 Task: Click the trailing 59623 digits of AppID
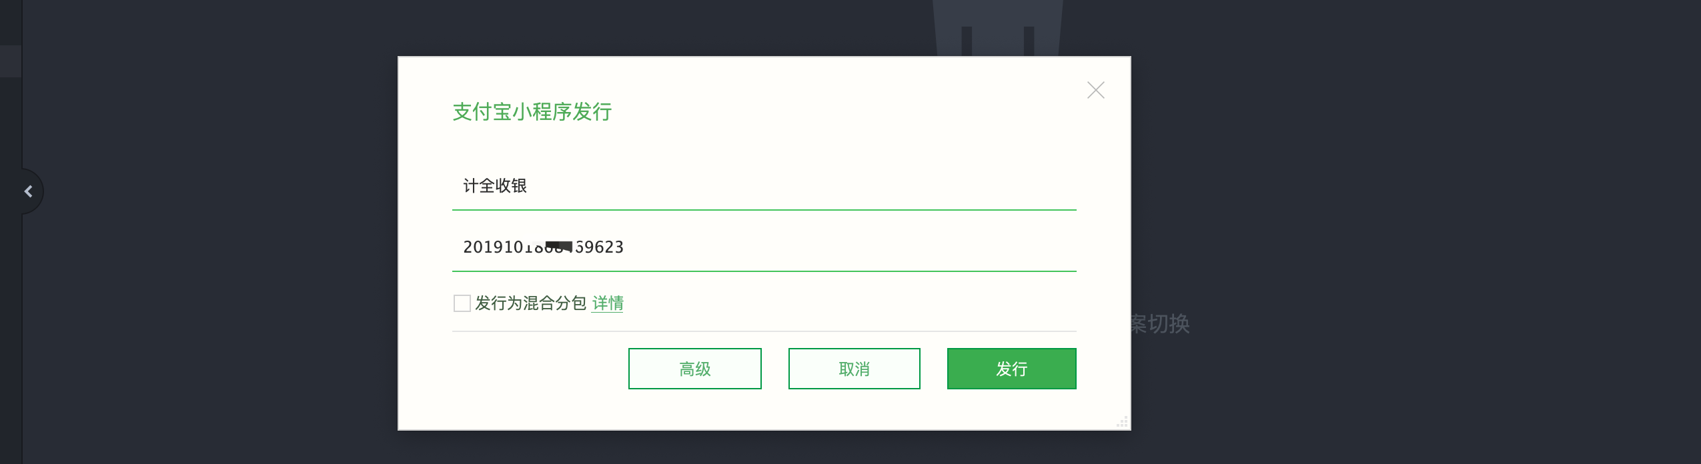tap(600, 247)
